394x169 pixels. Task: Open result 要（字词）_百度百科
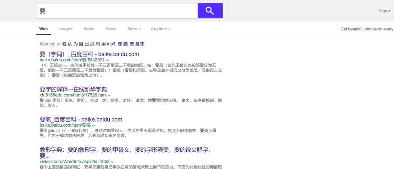point(89,54)
